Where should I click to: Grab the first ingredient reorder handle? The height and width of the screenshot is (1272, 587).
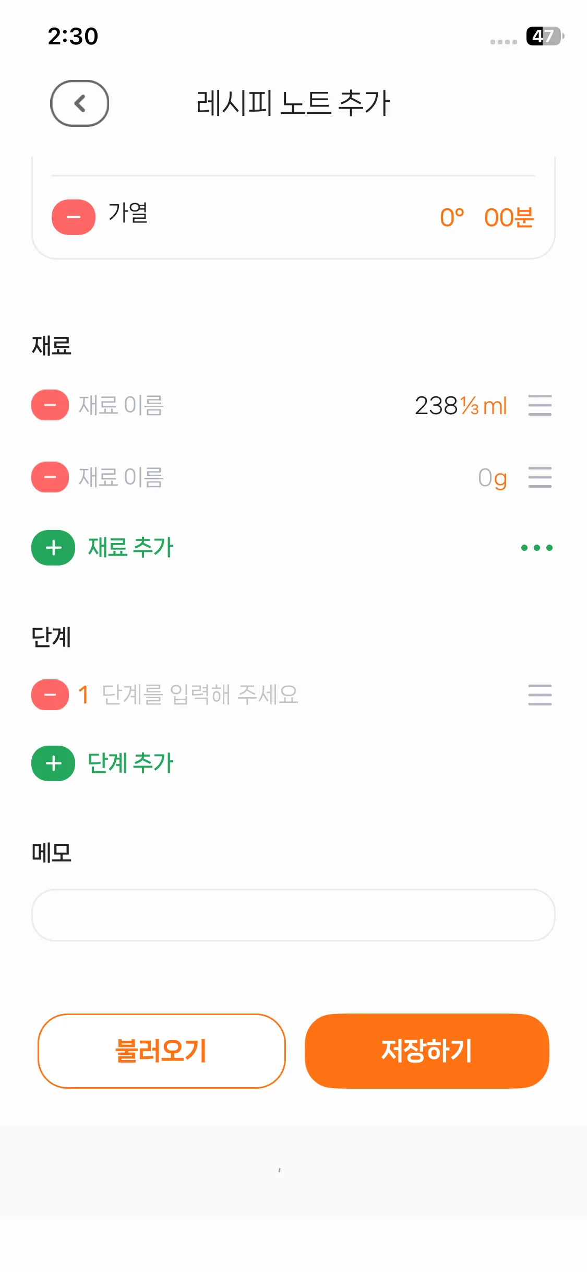pos(540,405)
